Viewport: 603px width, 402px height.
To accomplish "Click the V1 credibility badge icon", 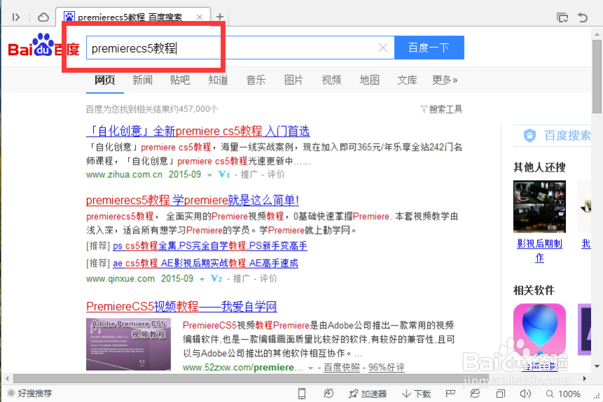I will coord(224,174).
